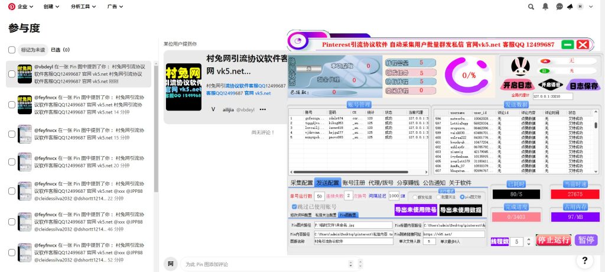The image size is (605, 272).
Task: Click thumbnail of @vbdeyl notification
Action: [25, 74]
